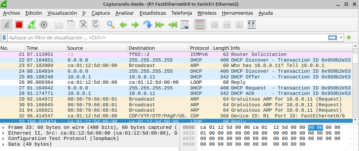Open the Archivo menu
Image resolution: width=359 pixels, height=151 pixels.
tap(11, 13)
